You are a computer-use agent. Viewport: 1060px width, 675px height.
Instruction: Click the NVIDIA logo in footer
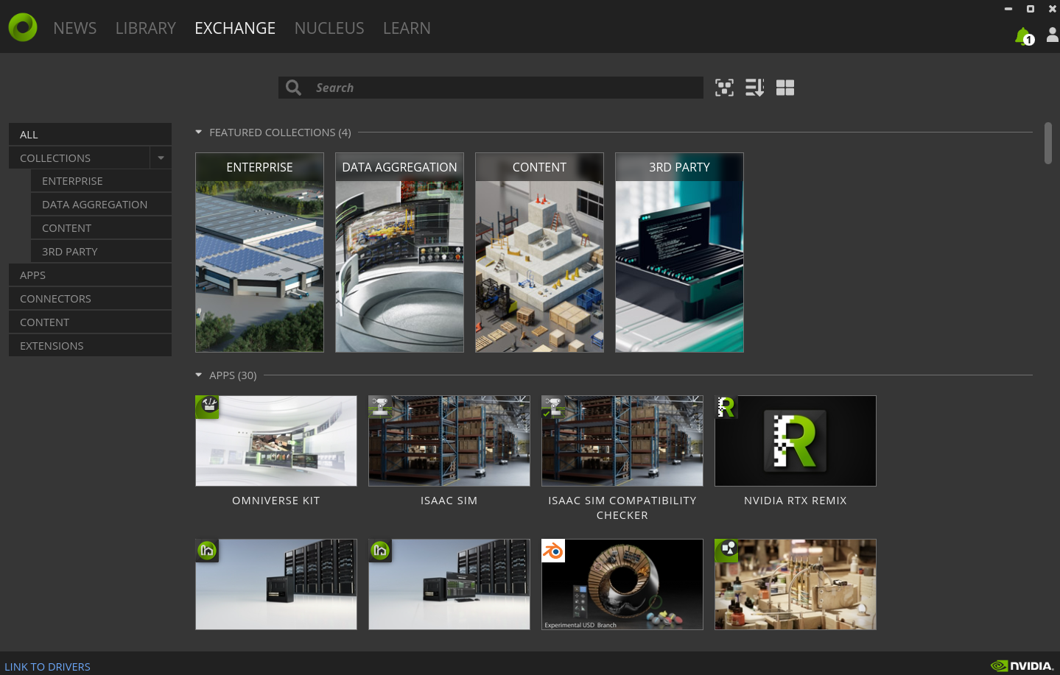click(1022, 665)
